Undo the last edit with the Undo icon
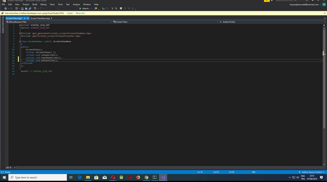 tap(35, 8)
